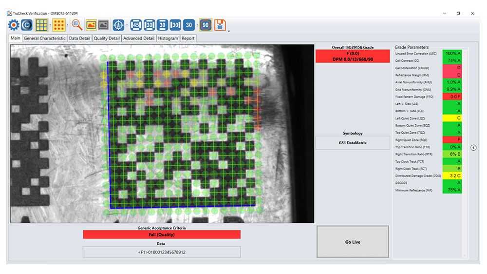487x274 pixels.
Task: Click the auto-aperture A target icon
Action: (117, 25)
